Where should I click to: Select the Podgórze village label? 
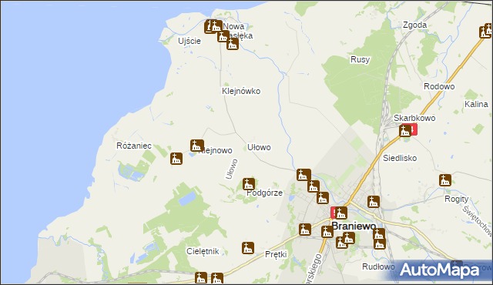coord(264,193)
